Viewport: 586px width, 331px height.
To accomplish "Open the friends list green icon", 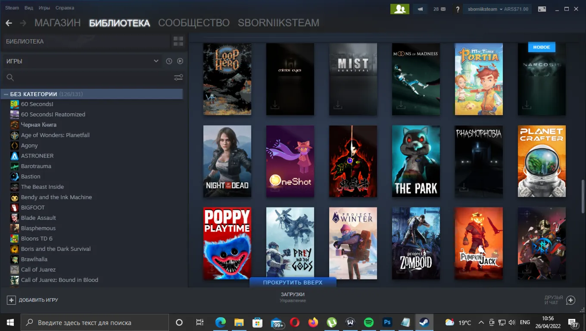I will coord(399,9).
